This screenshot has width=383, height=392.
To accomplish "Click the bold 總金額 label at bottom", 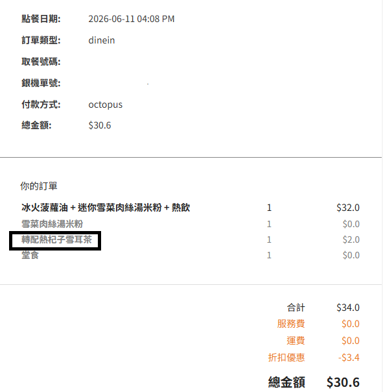I will pyautogui.click(x=286, y=382).
